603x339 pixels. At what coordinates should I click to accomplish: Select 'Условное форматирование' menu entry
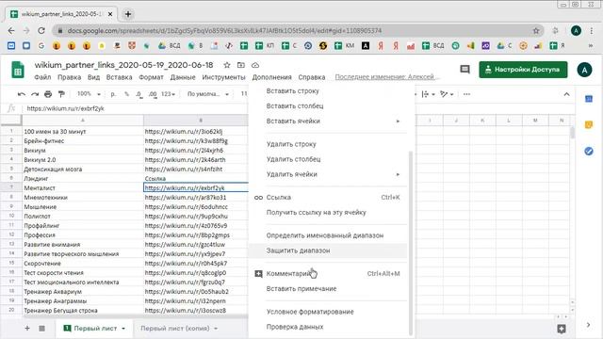328,312
